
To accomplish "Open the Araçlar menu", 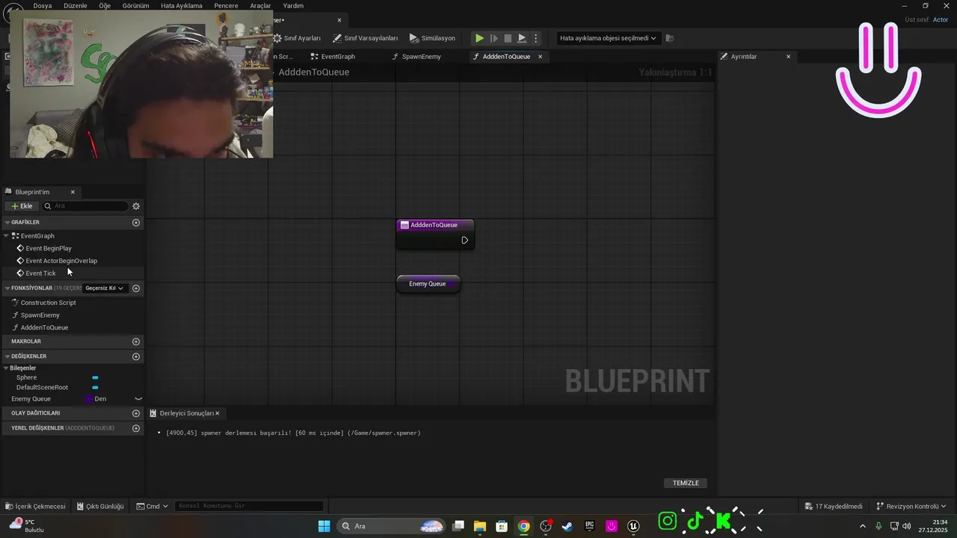I will [x=260, y=6].
